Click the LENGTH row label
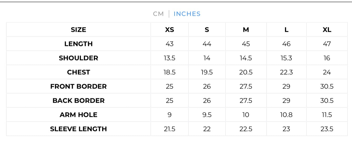This screenshot has width=352, height=149. (78, 44)
